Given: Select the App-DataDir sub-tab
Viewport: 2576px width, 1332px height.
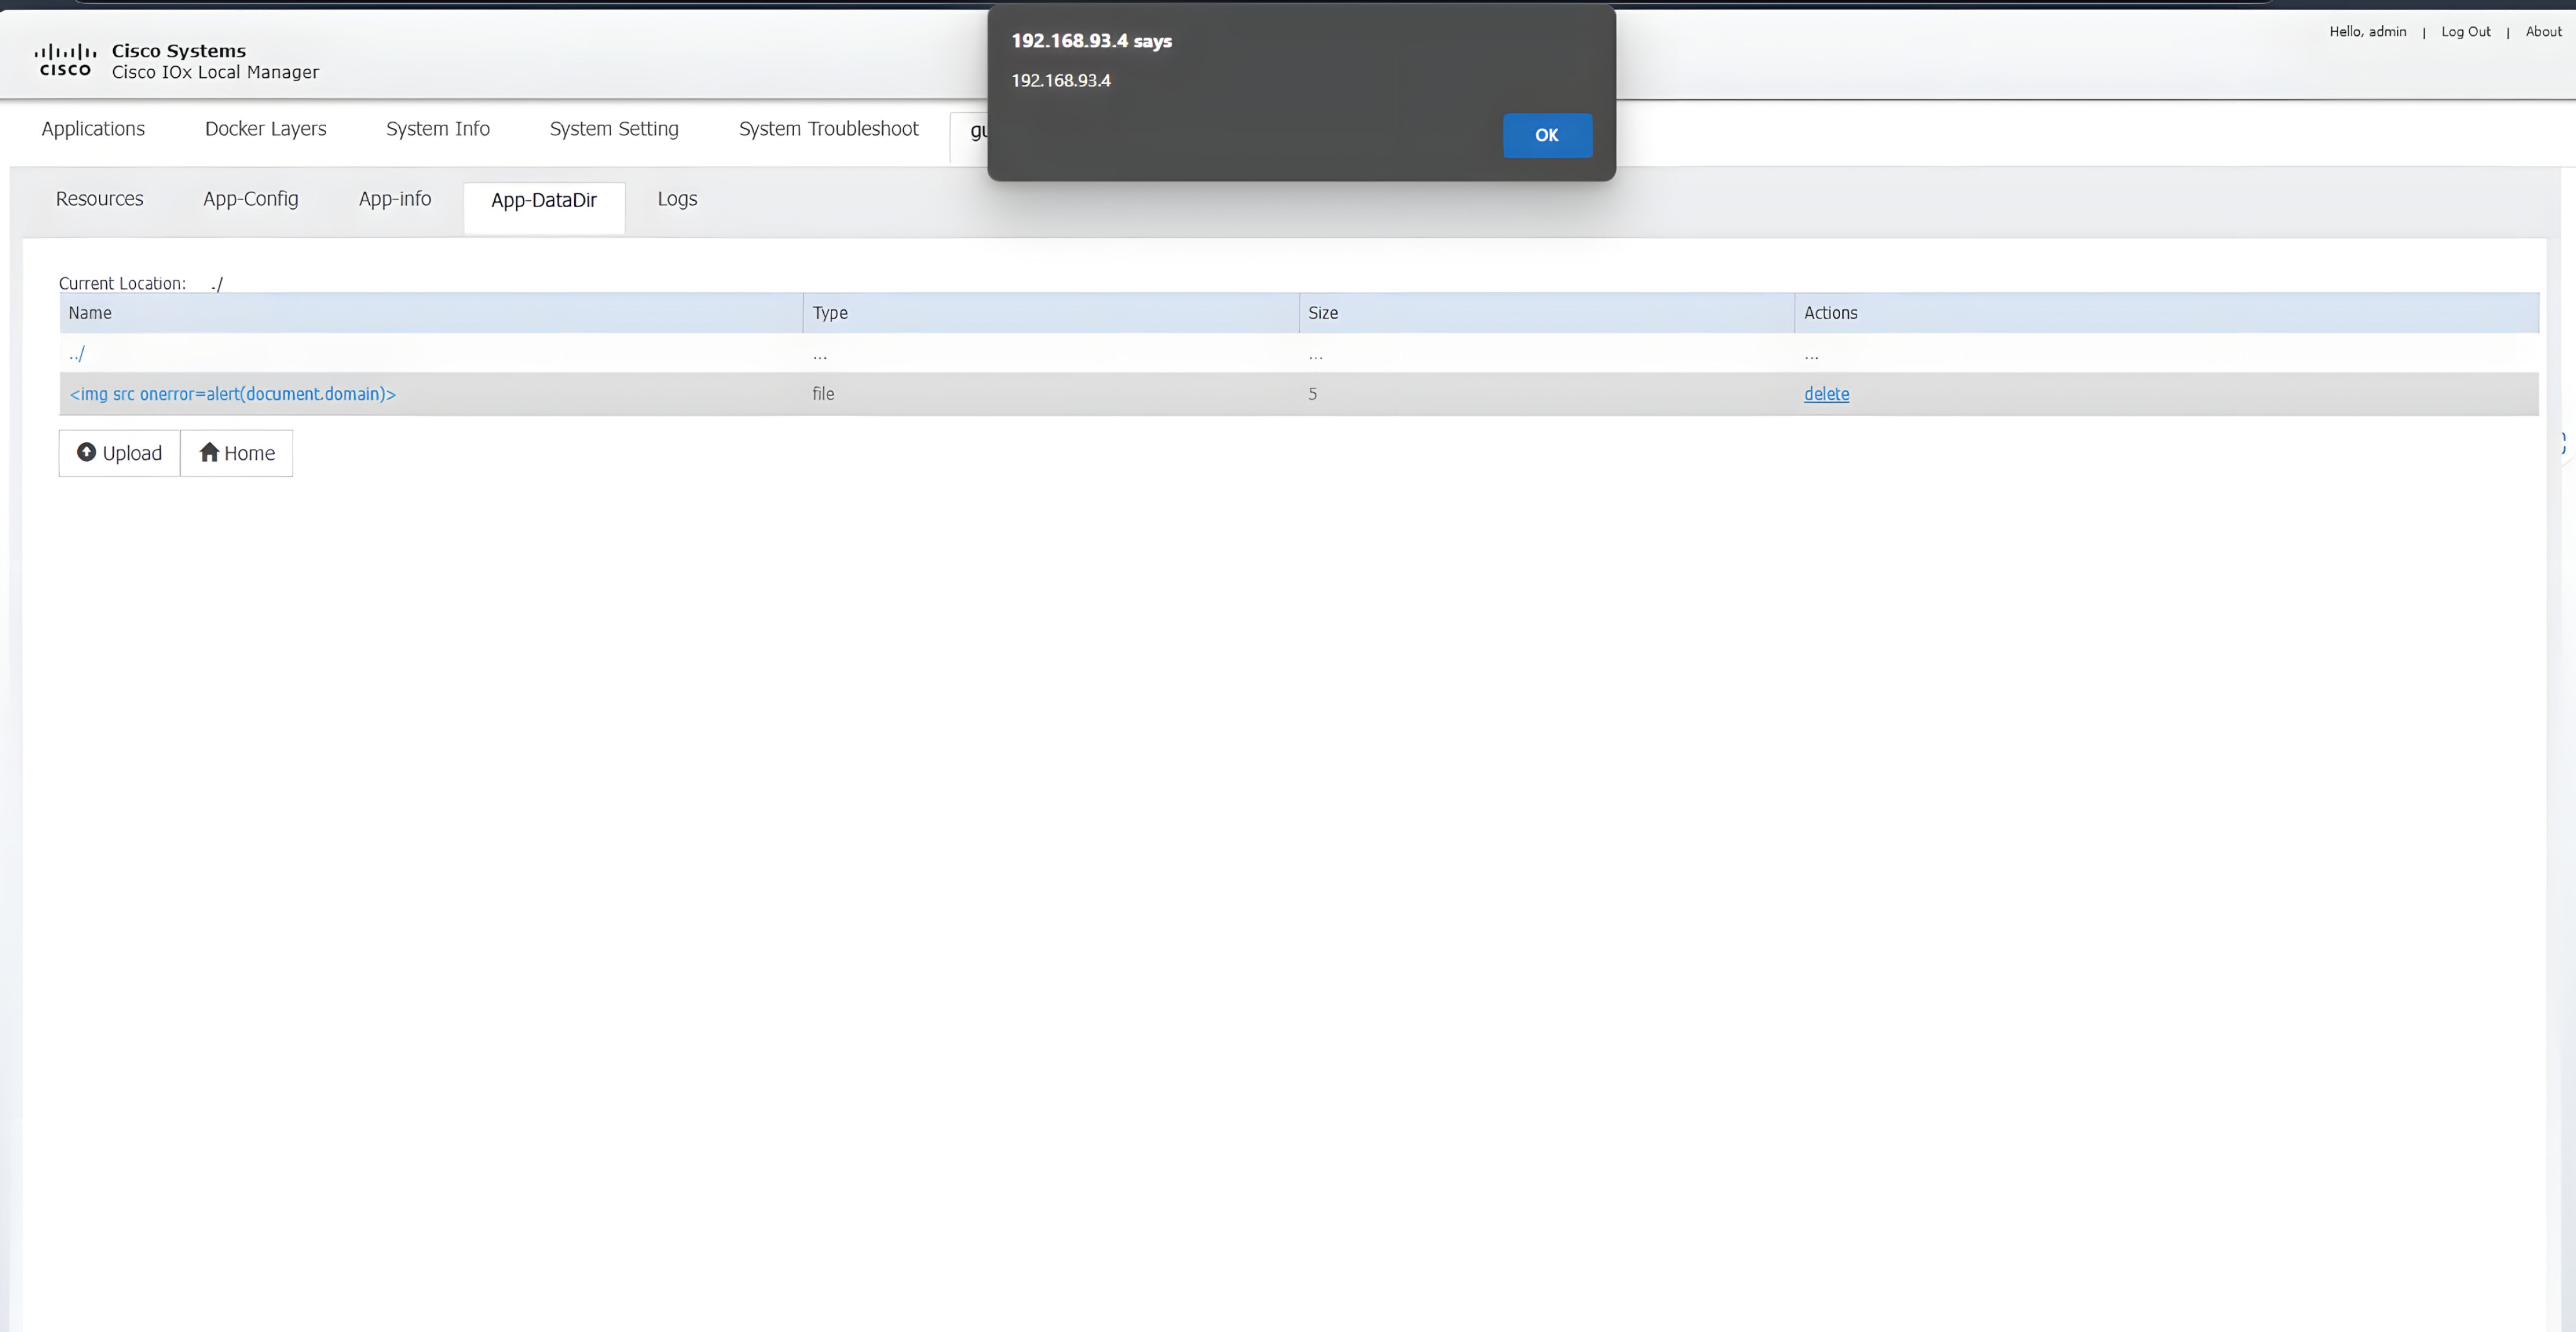Looking at the screenshot, I should click(x=543, y=200).
